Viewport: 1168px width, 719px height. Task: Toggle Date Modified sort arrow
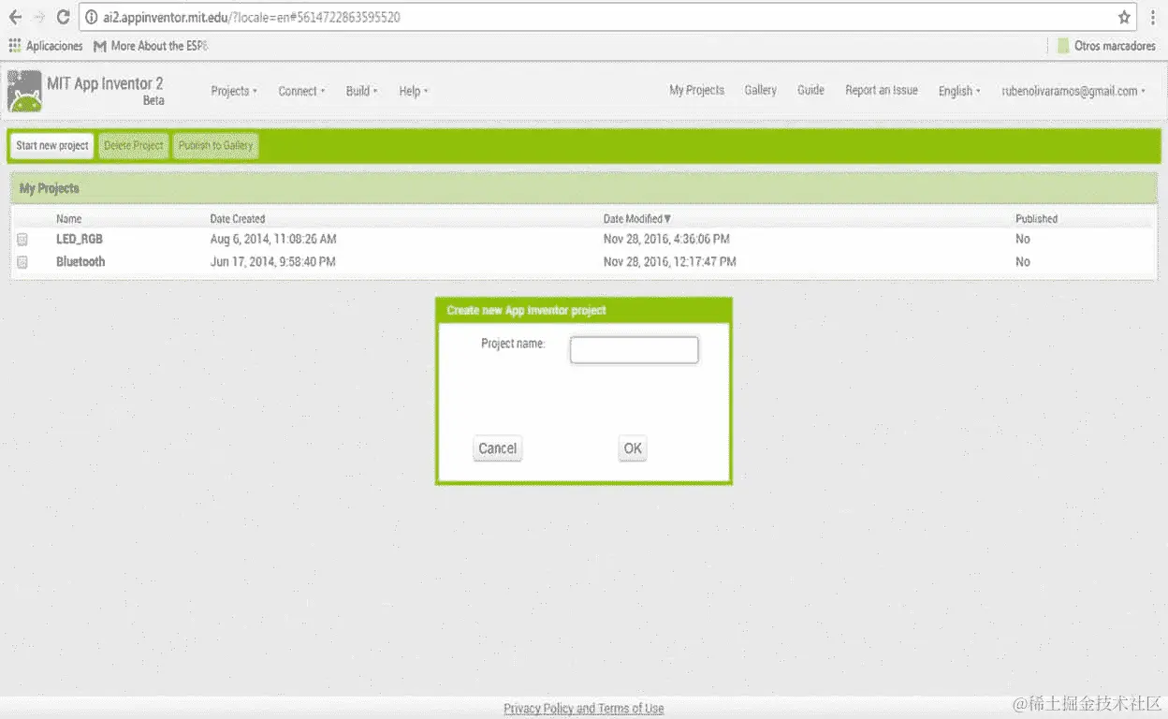pos(667,218)
